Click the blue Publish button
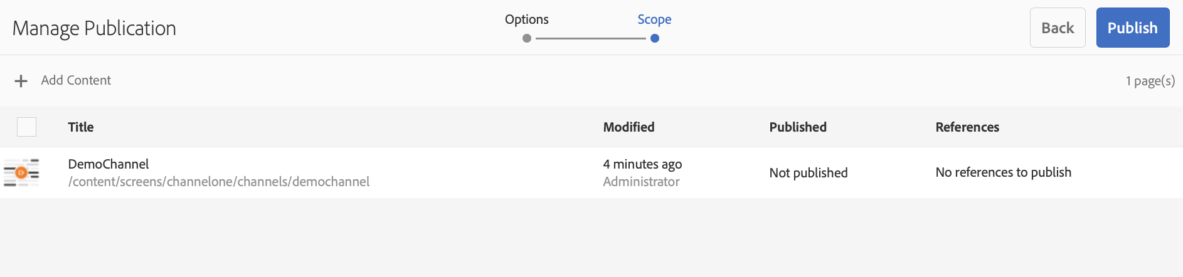Screen dimensions: 1183x277 1132,28
